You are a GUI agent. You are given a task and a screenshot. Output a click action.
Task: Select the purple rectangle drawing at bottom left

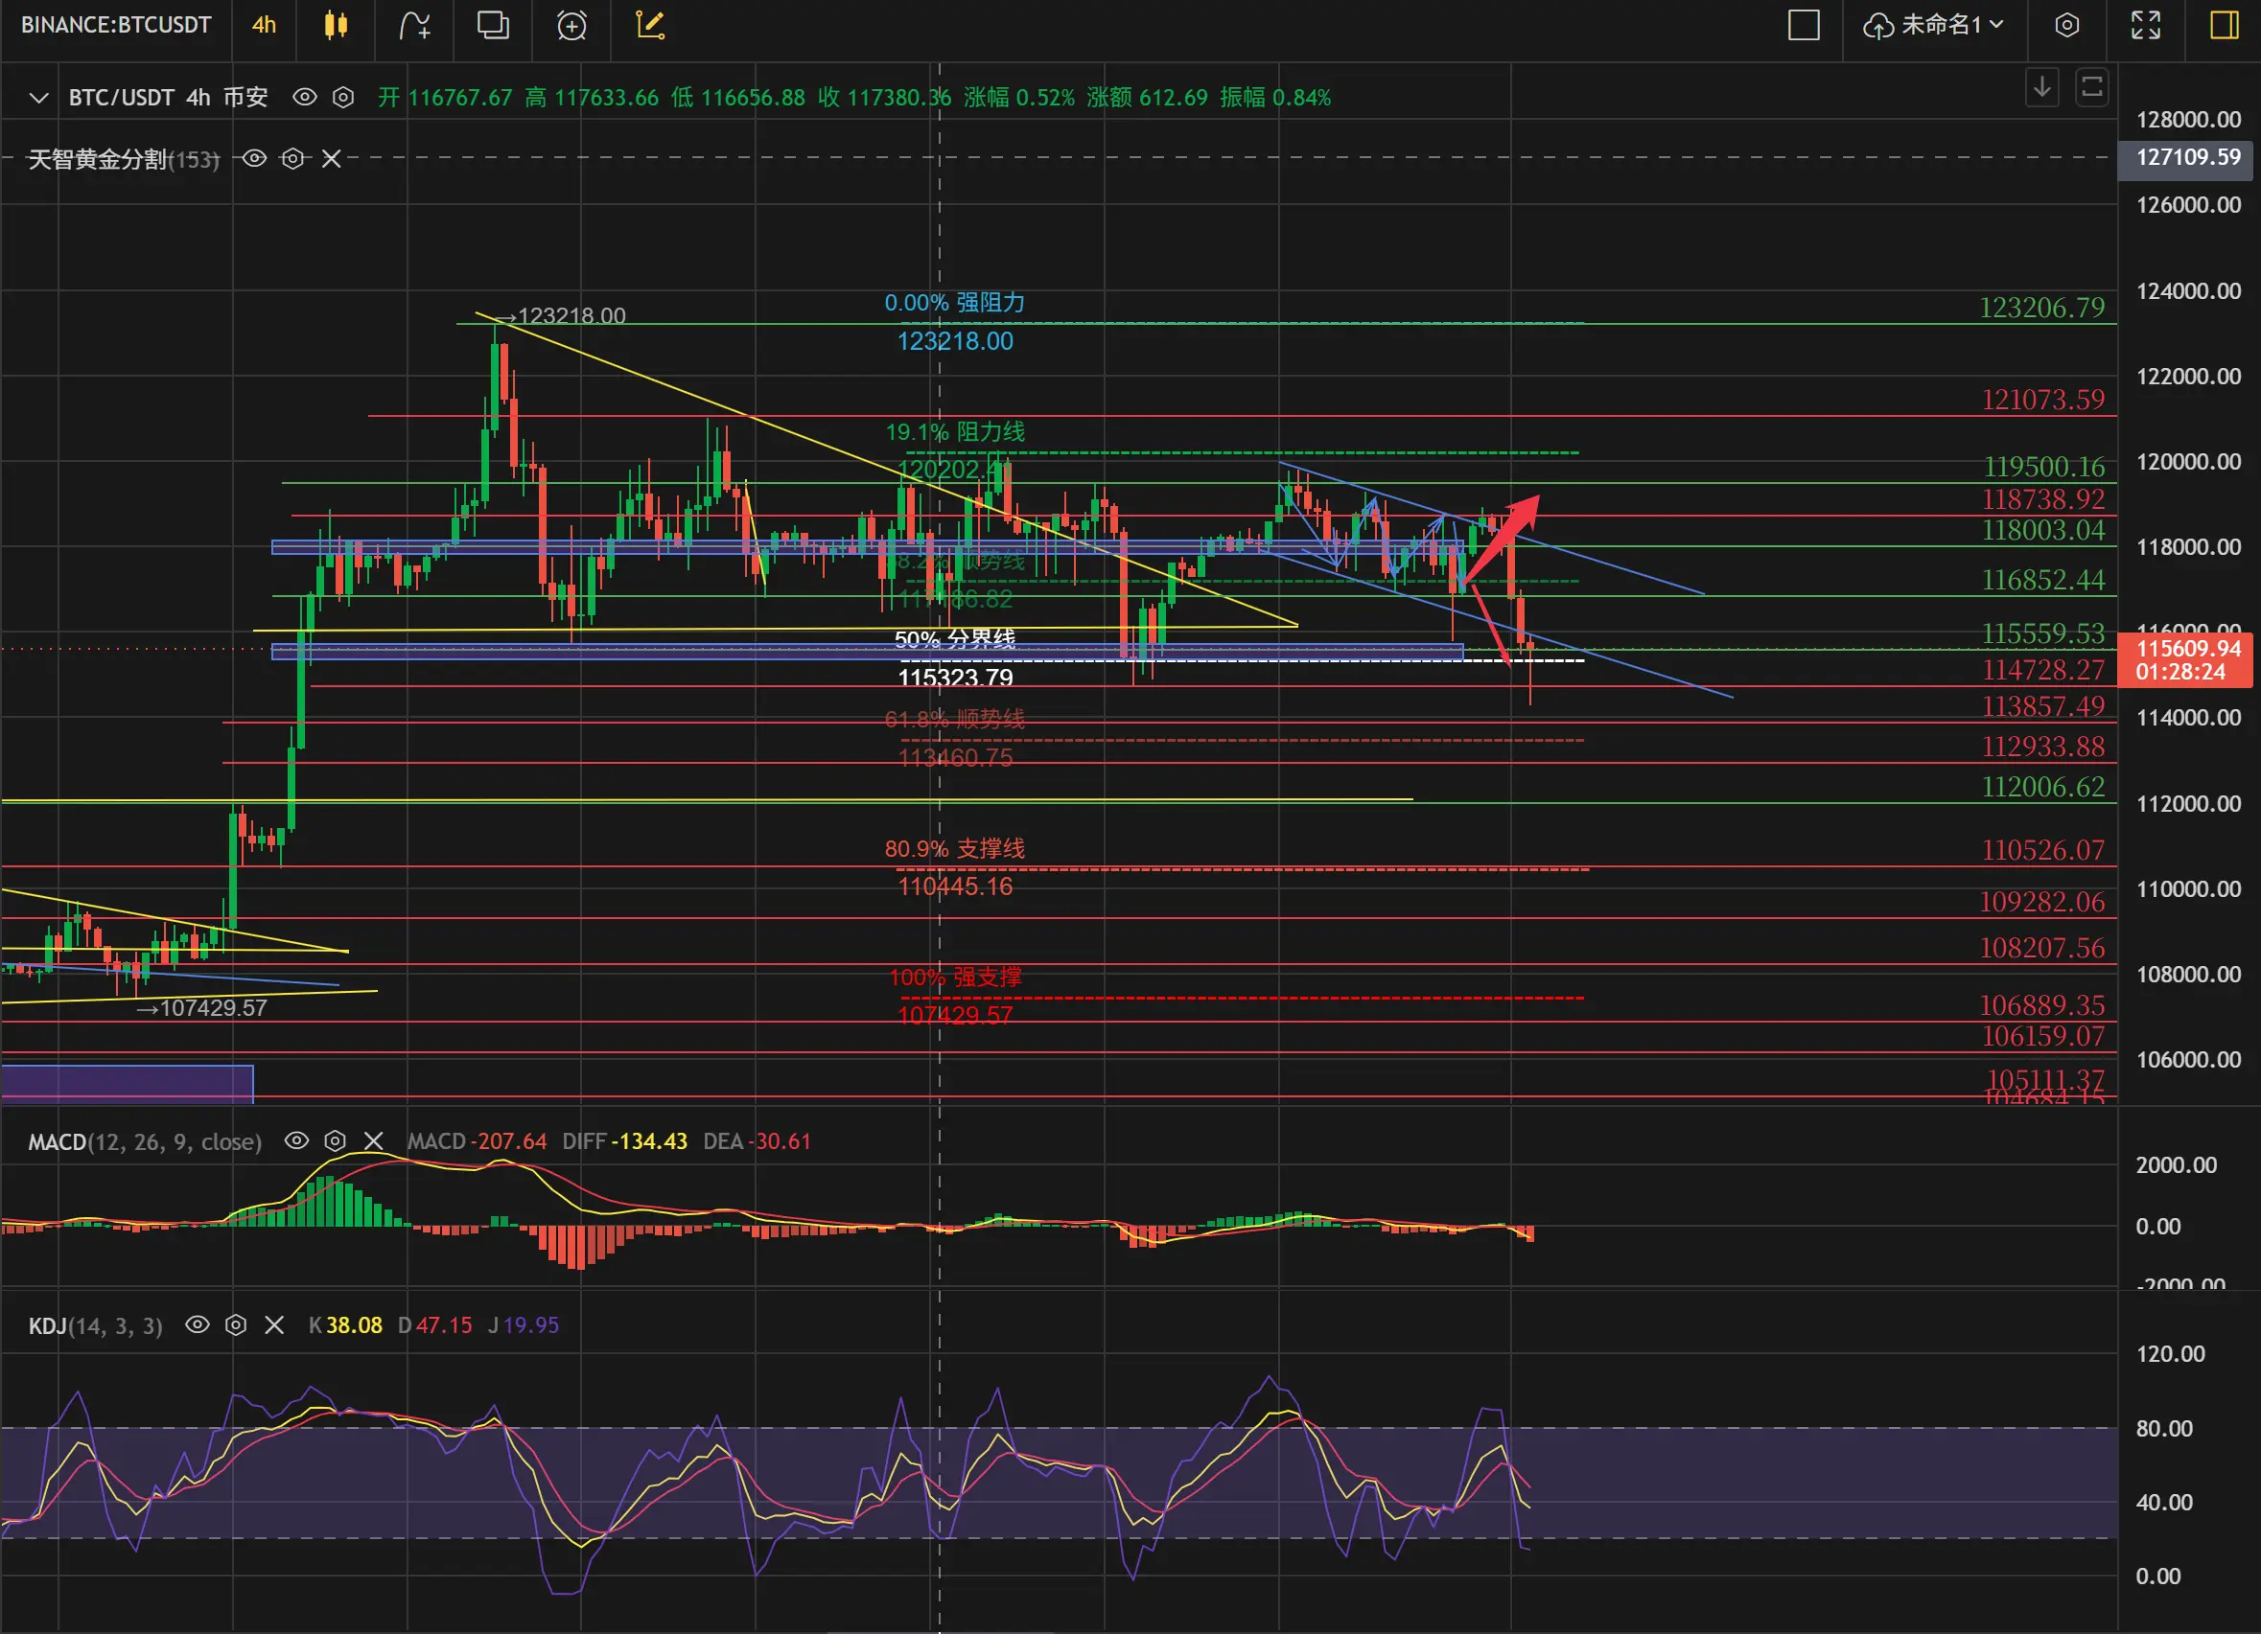(127, 1084)
